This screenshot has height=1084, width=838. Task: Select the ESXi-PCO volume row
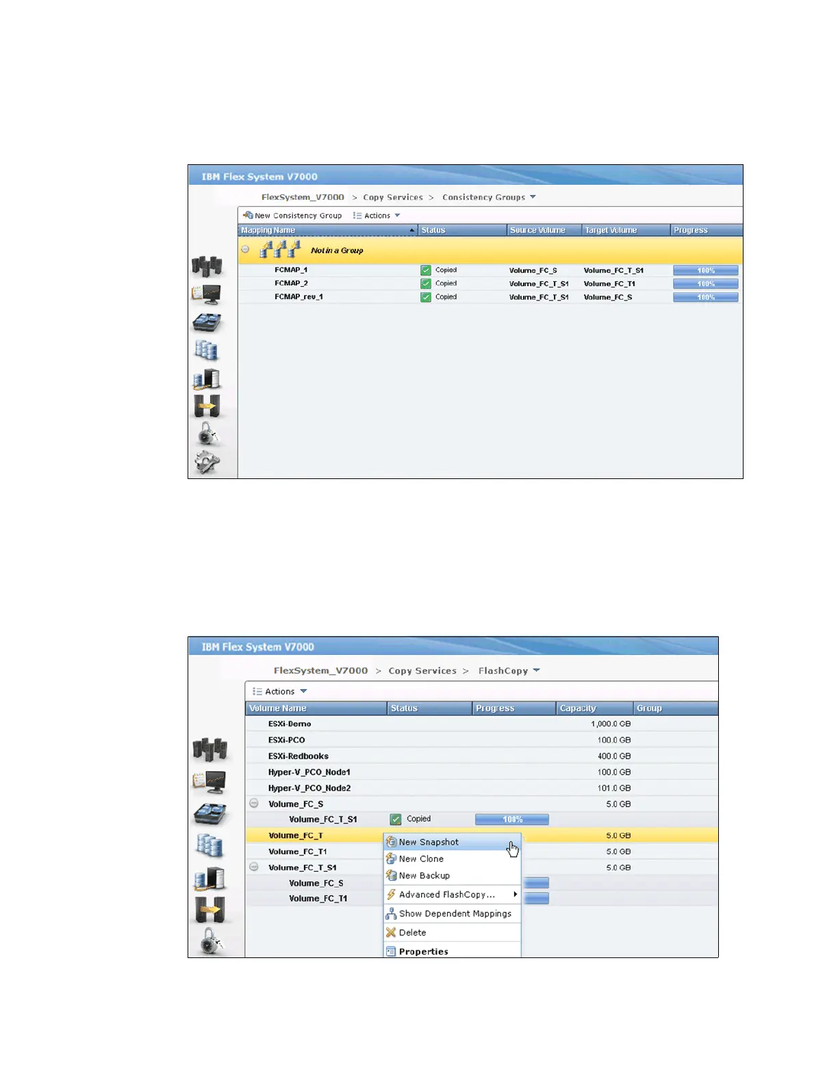pos(482,740)
